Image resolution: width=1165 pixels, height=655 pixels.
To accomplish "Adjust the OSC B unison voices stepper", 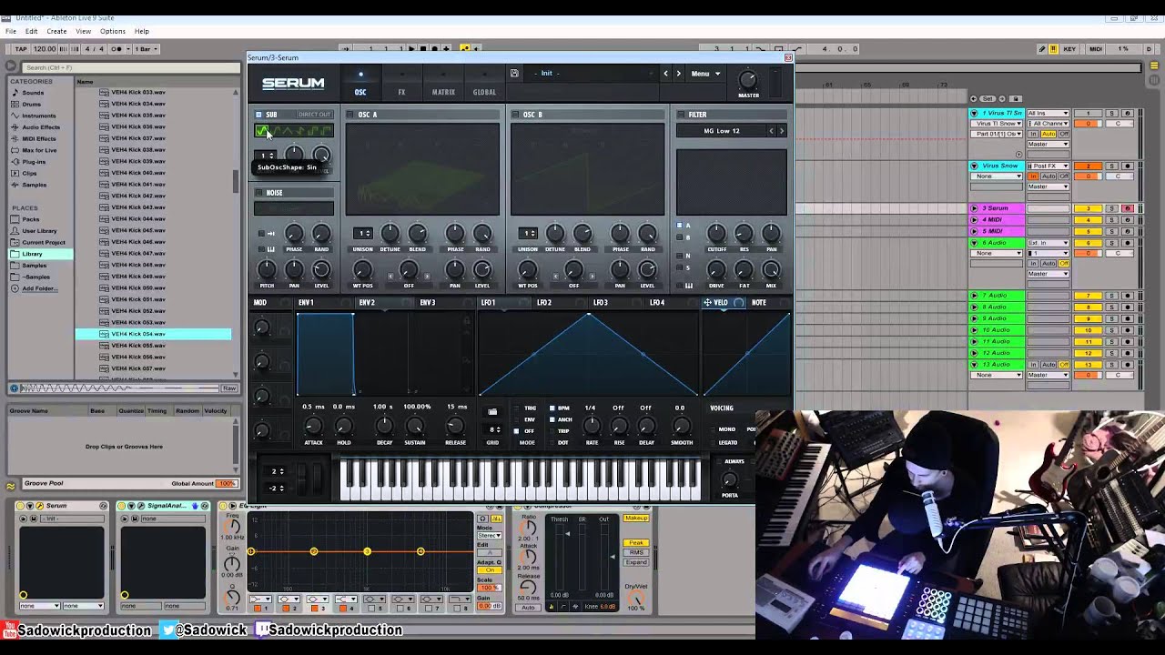I will point(528,234).
